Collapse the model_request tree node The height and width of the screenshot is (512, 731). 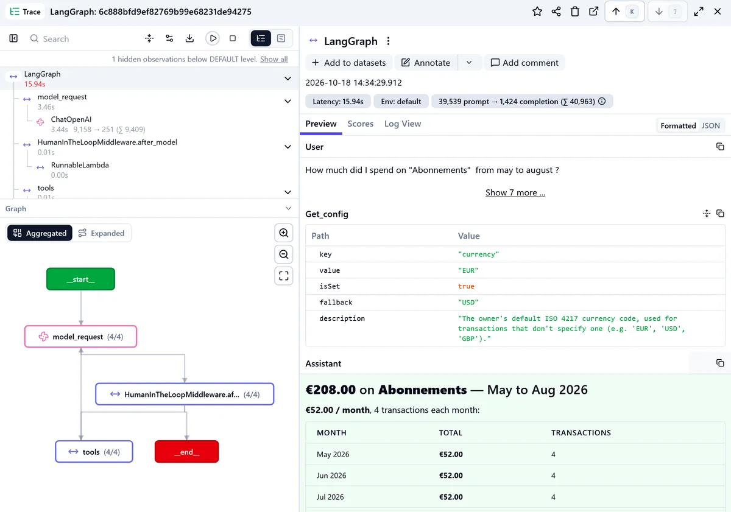pyautogui.click(x=288, y=101)
